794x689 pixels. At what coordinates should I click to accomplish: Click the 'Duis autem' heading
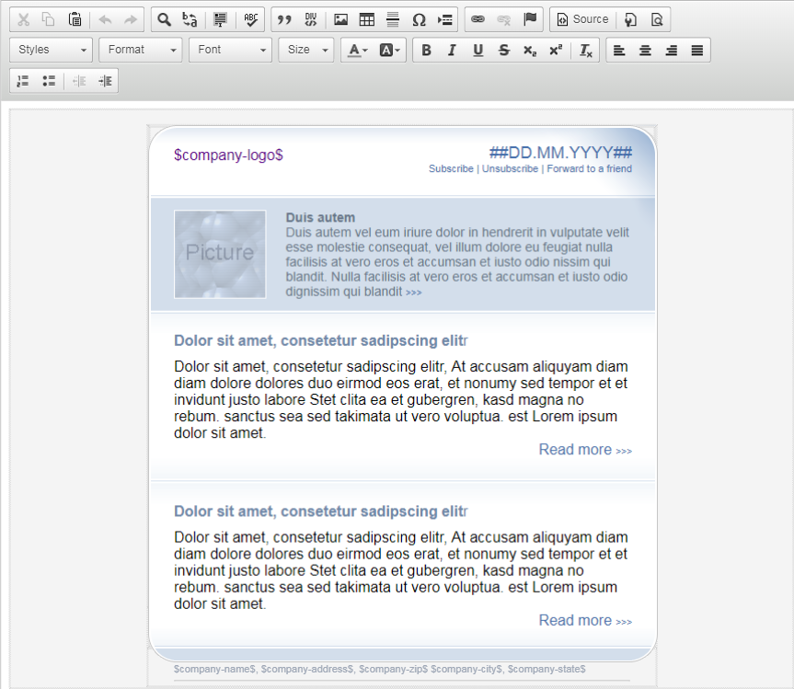click(x=320, y=218)
